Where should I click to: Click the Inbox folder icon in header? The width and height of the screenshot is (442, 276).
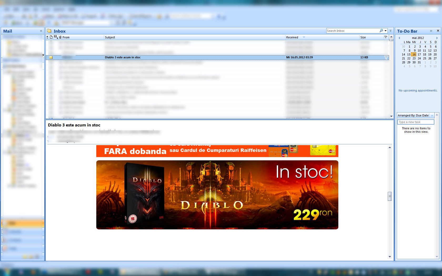click(49, 31)
